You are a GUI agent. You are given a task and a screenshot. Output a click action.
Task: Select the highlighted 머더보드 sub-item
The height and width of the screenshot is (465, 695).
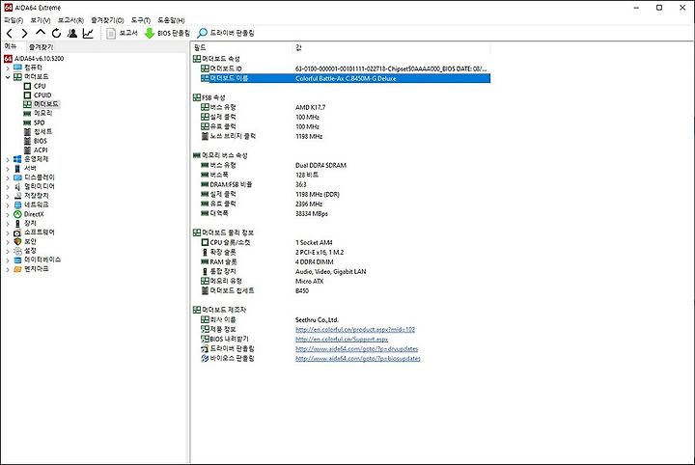(x=42, y=104)
